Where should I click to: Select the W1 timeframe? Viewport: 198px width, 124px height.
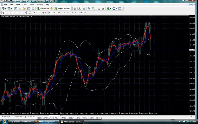click(x=81, y=13)
